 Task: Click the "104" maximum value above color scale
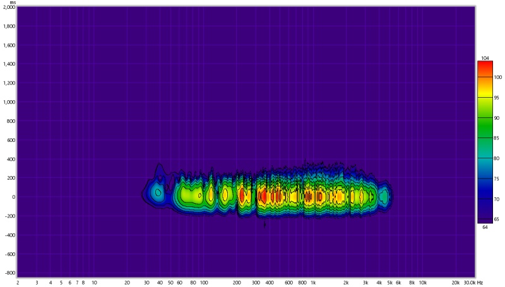tap(485, 58)
